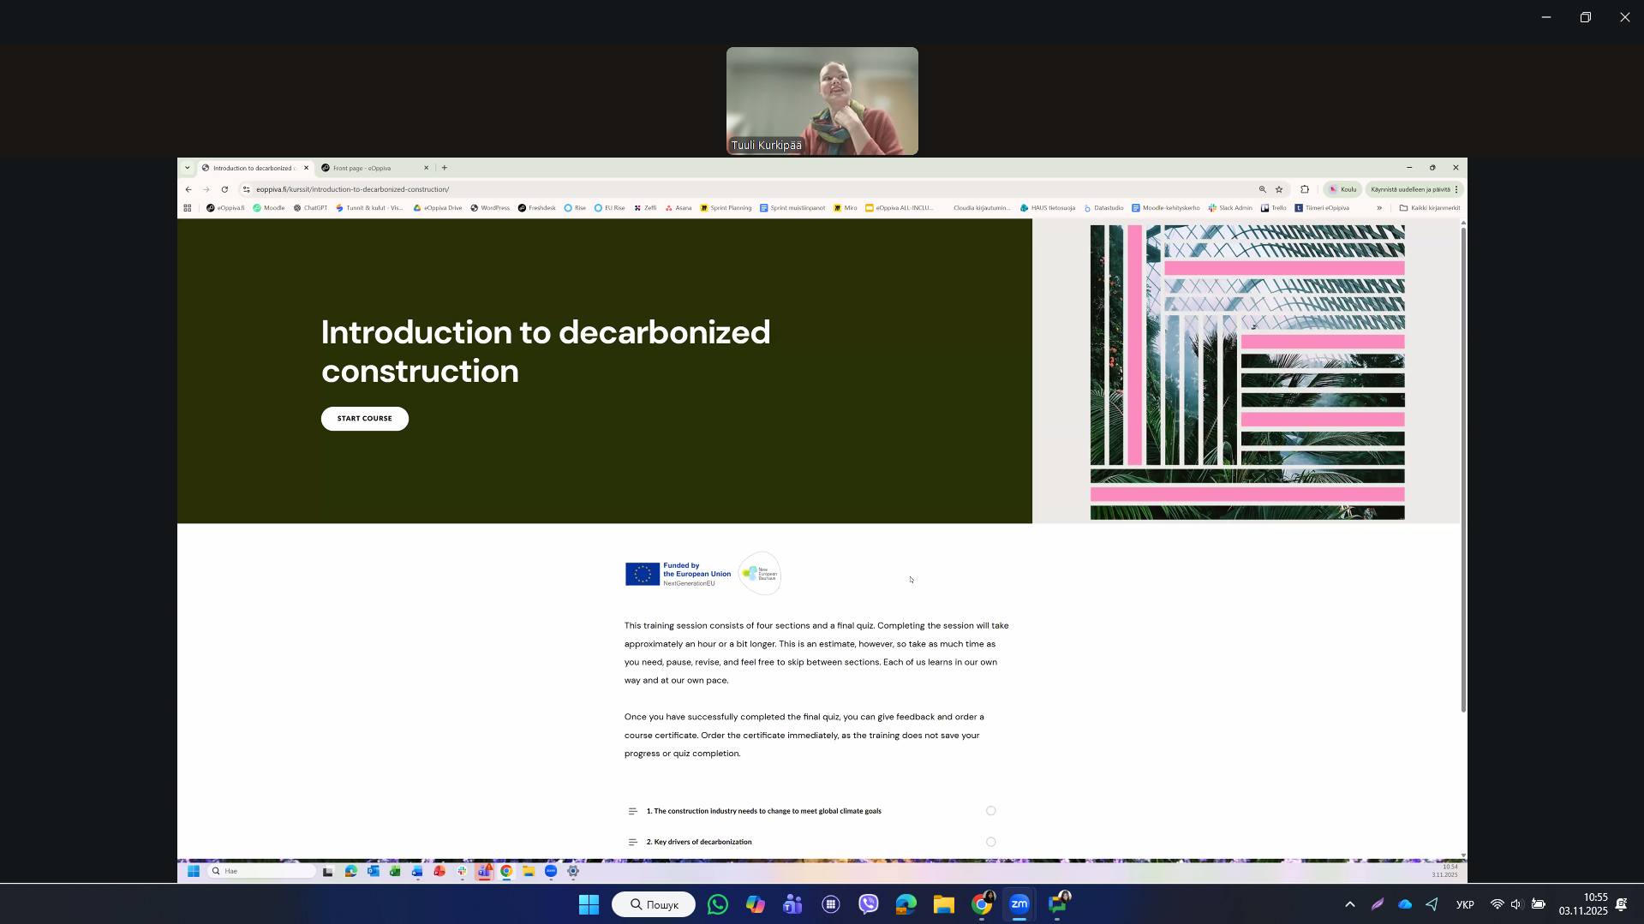
Task: Open the ChatGPT bookmark
Action: tap(310, 208)
